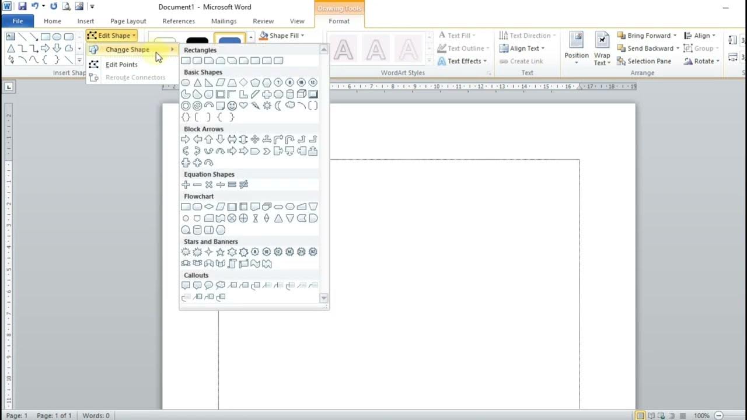Select the sun shape
This screenshot has width=747, height=420.
click(267, 106)
